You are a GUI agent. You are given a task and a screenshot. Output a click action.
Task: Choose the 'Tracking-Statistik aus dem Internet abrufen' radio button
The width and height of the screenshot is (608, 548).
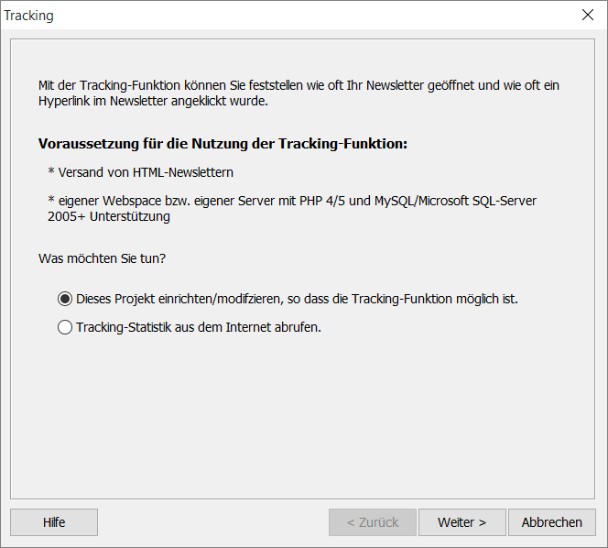(x=65, y=327)
